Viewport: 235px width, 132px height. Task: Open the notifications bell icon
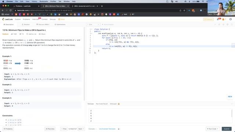(218, 19)
